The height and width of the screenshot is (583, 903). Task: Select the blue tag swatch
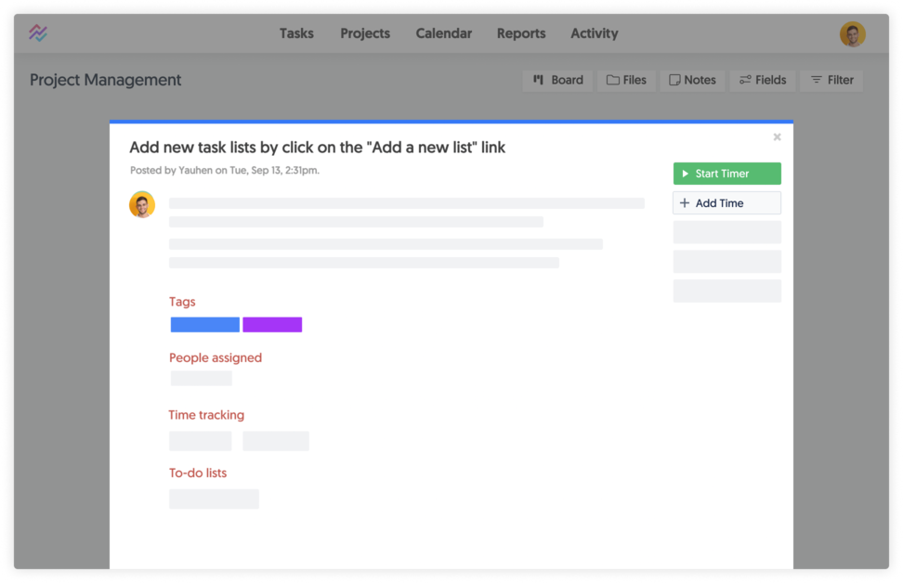coord(204,324)
